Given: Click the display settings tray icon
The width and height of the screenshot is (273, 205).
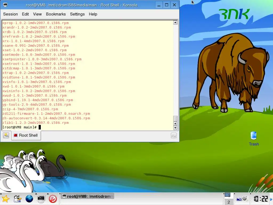Looking at the screenshot, I should 239,199.
